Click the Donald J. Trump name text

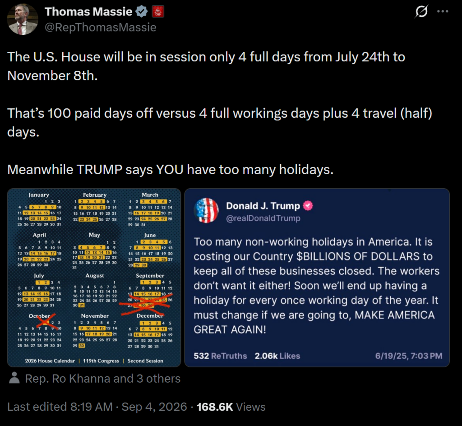pos(263,206)
